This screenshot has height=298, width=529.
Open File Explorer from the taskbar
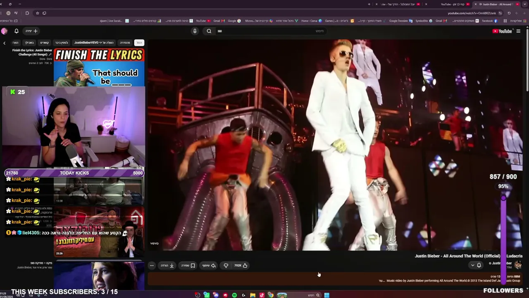tap(253, 295)
